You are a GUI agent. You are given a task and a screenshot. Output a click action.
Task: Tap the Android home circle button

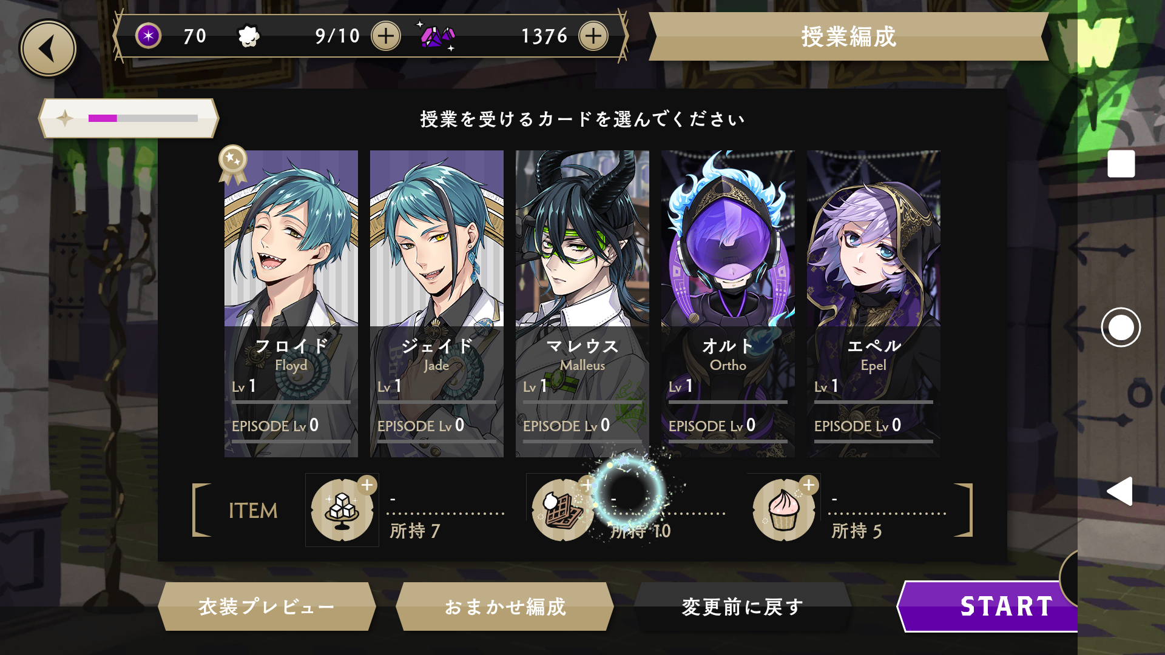click(1121, 327)
